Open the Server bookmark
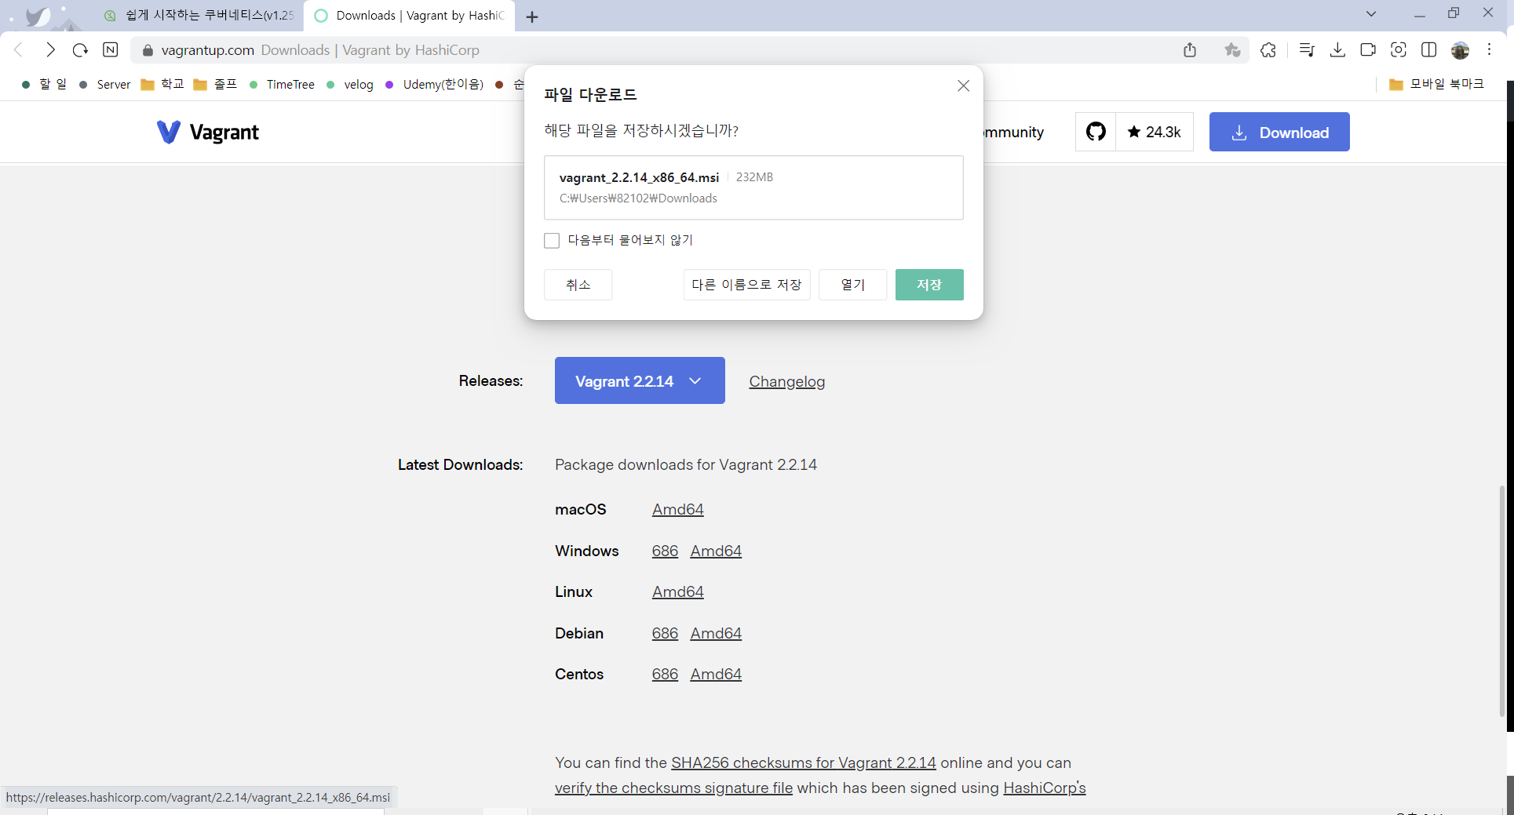 pyautogui.click(x=105, y=84)
